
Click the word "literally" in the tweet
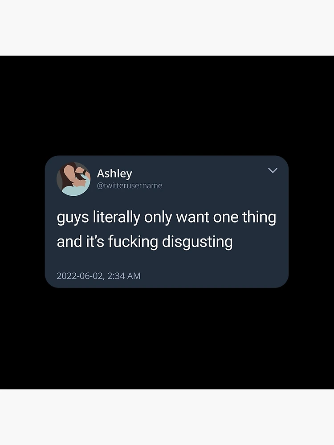(117, 218)
